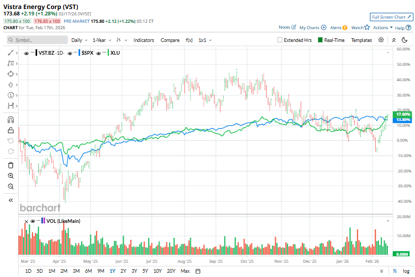
Task: Click the Full Screen Chart button
Action: coord(391,18)
